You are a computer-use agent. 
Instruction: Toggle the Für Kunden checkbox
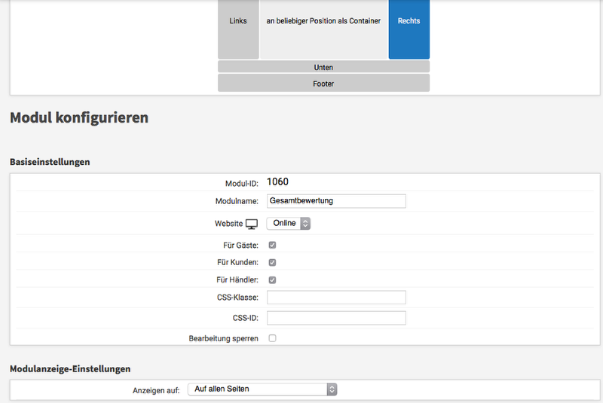pyautogui.click(x=272, y=262)
